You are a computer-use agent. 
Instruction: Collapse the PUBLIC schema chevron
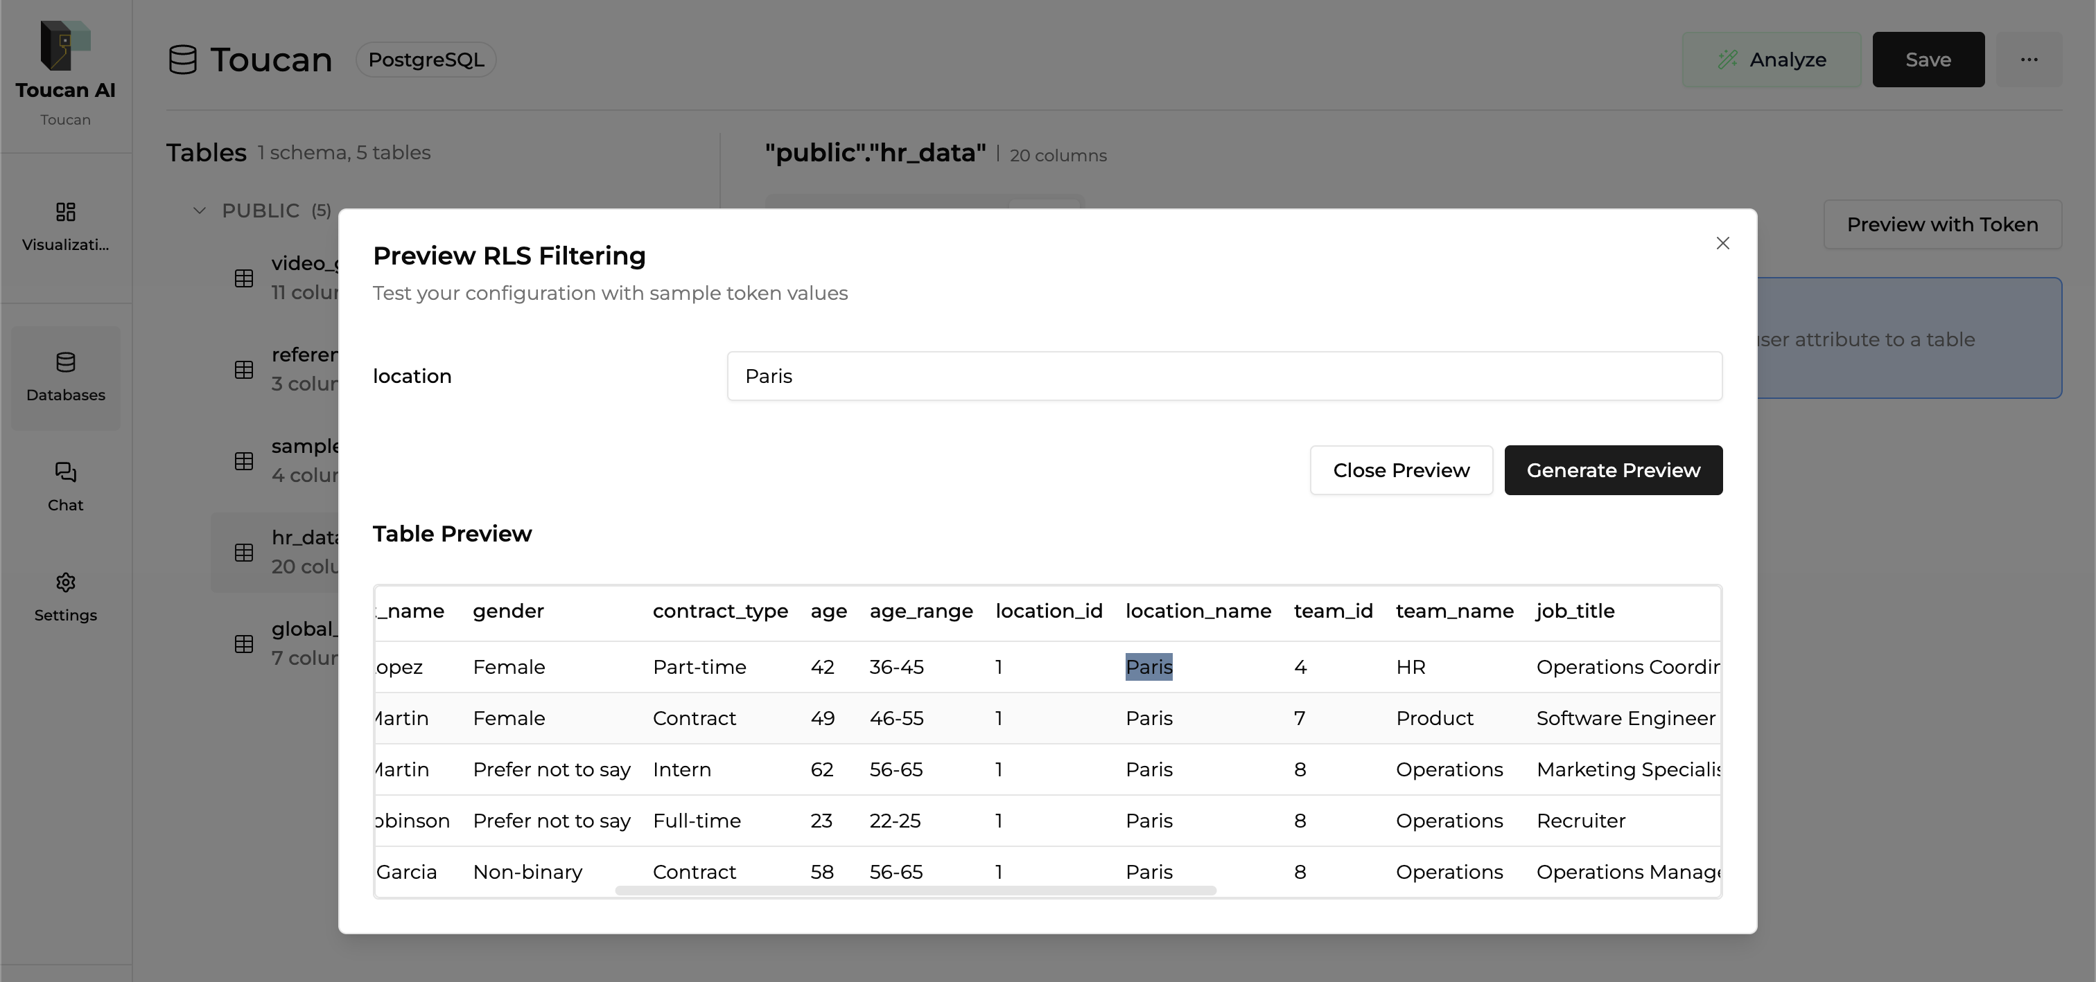coord(200,211)
